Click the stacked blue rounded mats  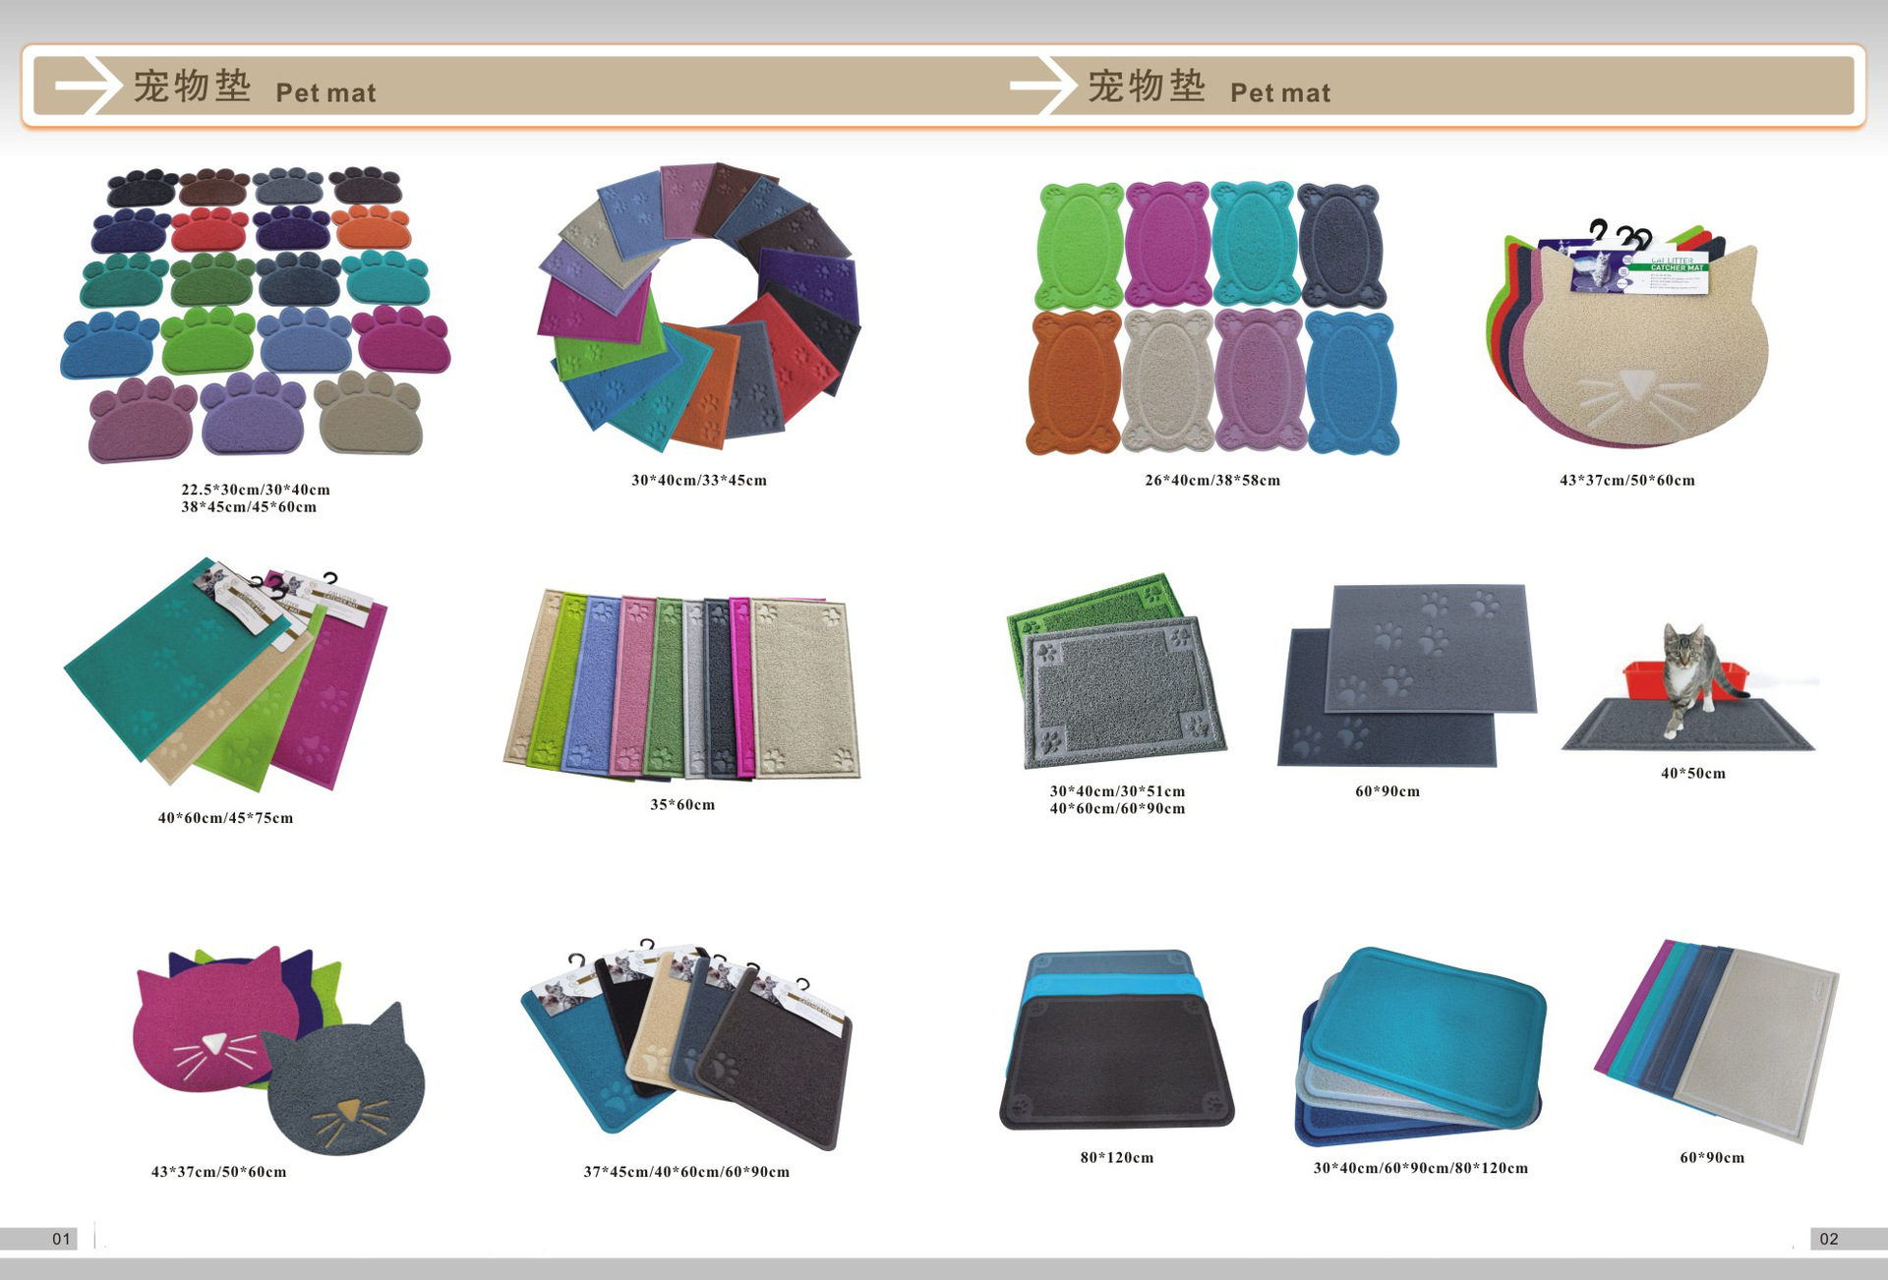pos(1421,1047)
